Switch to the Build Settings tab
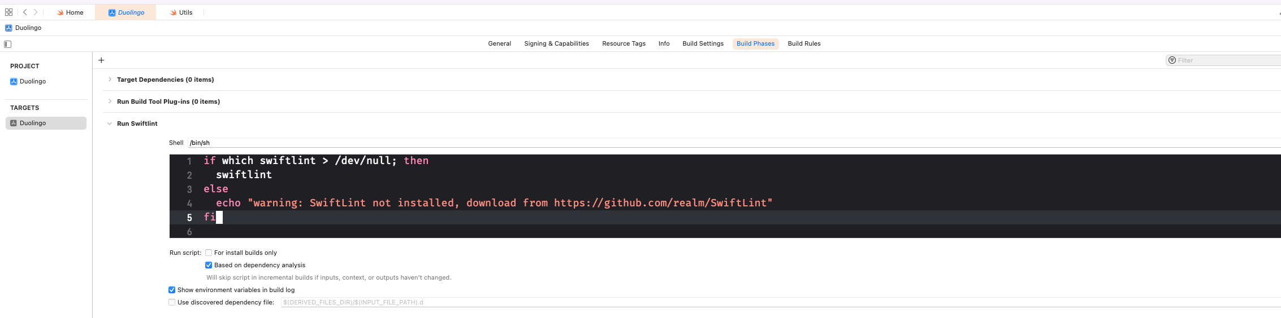 [x=703, y=43]
